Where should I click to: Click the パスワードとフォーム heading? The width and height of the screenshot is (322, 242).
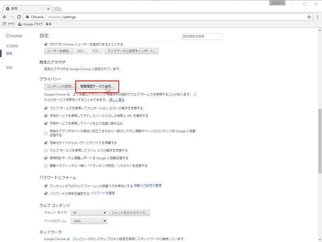tap(58, 178)
